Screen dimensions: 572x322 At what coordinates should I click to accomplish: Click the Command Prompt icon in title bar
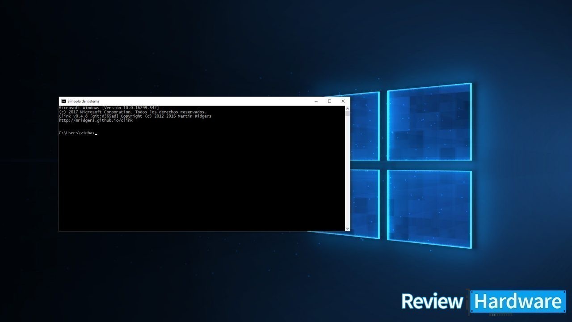click(64, 101)
